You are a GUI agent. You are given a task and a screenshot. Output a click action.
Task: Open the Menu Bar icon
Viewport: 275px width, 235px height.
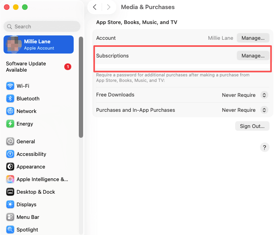point(10,217)
